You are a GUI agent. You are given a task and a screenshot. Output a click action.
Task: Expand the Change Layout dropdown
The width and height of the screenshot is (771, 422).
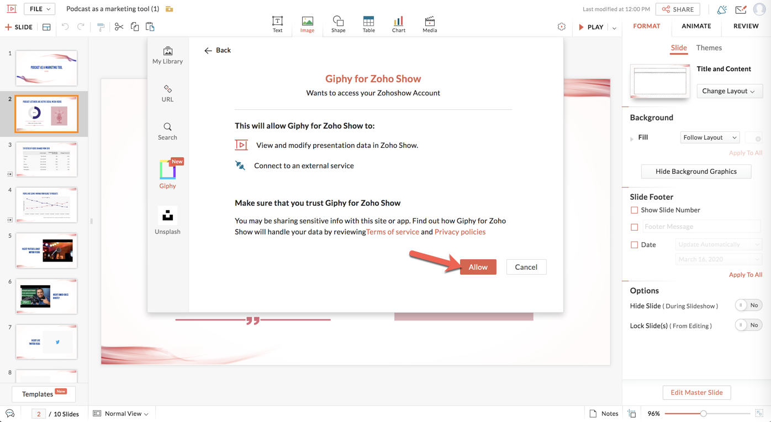click(729, 91)
